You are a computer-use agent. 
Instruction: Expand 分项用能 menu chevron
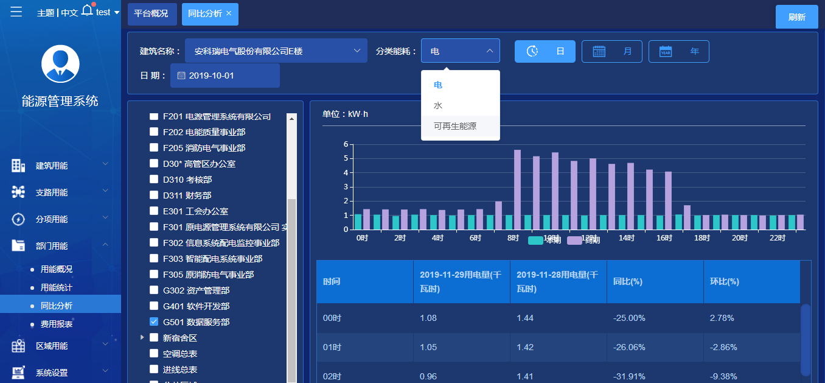(x=105, y=218)
